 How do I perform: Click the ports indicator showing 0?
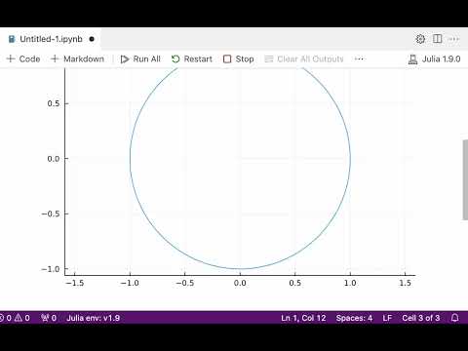[x=49, y=318]
